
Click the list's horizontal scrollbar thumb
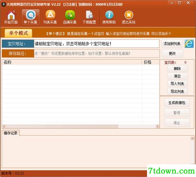(62, 126)
